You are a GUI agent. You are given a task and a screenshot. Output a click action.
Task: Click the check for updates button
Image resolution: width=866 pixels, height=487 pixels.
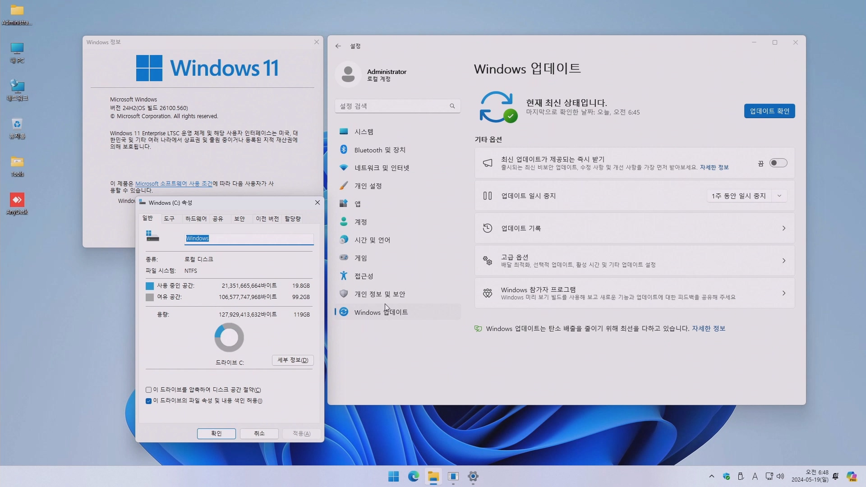point(769,111)
